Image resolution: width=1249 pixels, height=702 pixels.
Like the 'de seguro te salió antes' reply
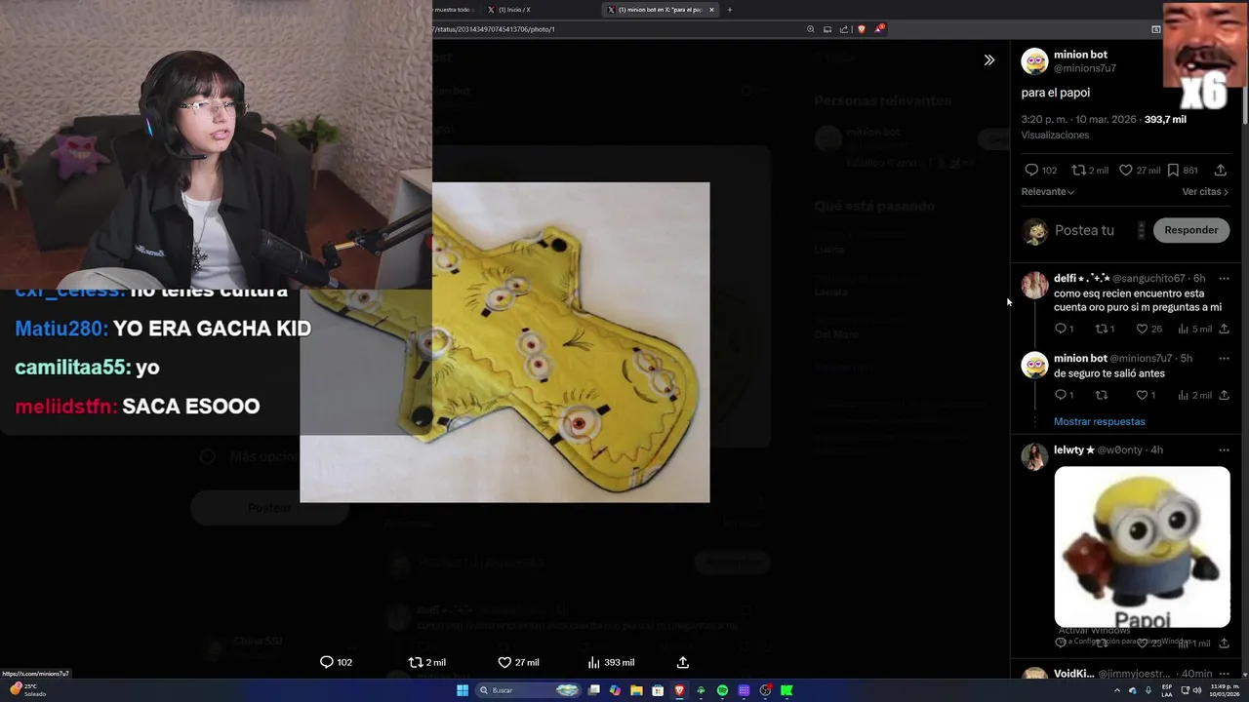[1142, 395]
